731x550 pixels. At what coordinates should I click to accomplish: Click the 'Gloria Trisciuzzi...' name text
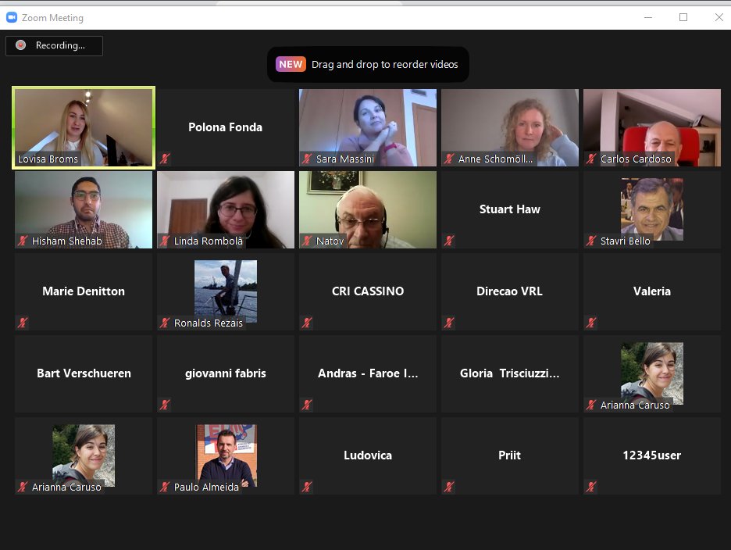tap(509, 373)
